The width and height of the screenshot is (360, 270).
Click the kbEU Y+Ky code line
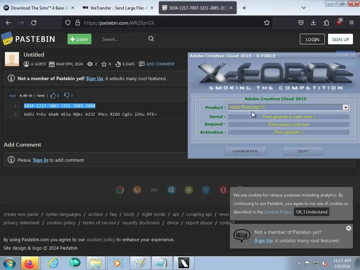[90, 114]
